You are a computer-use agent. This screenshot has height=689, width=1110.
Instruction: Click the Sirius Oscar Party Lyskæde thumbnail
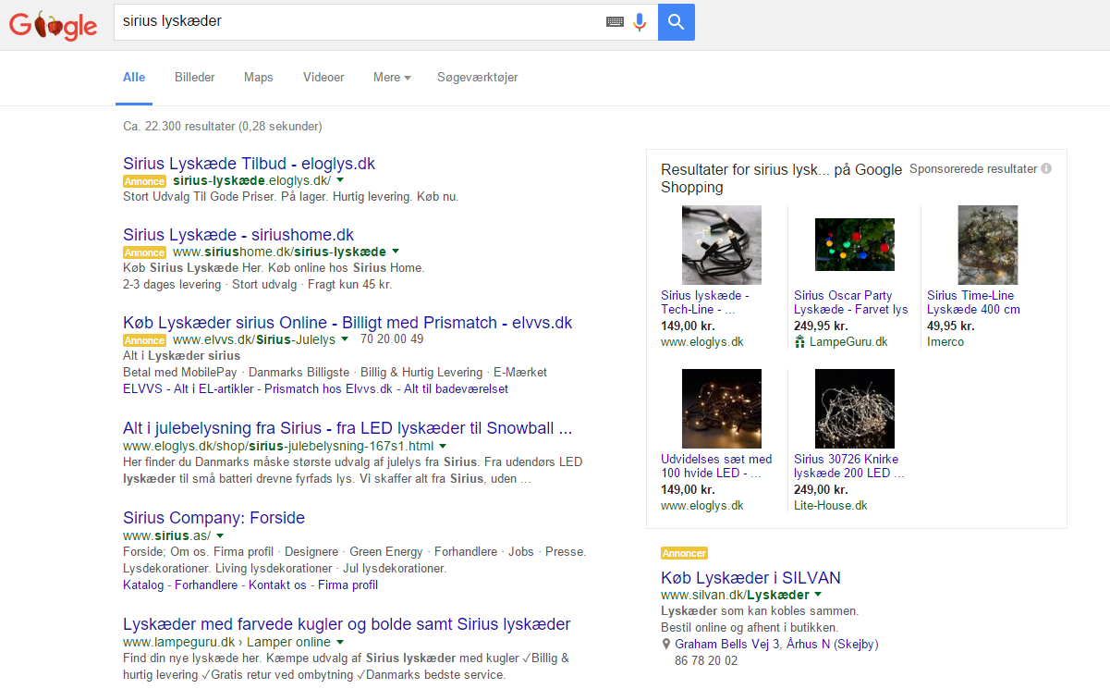(854, 244)
